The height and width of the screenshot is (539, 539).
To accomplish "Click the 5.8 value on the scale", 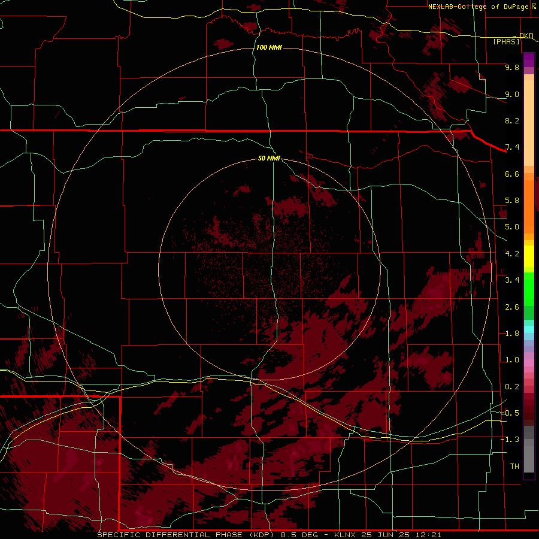I will coord(512,201).
